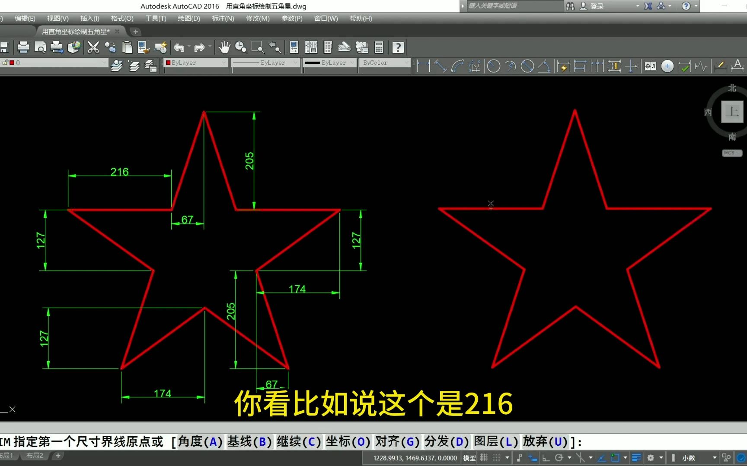
Task: Click the Undo arrow icon
Action: 179,47
